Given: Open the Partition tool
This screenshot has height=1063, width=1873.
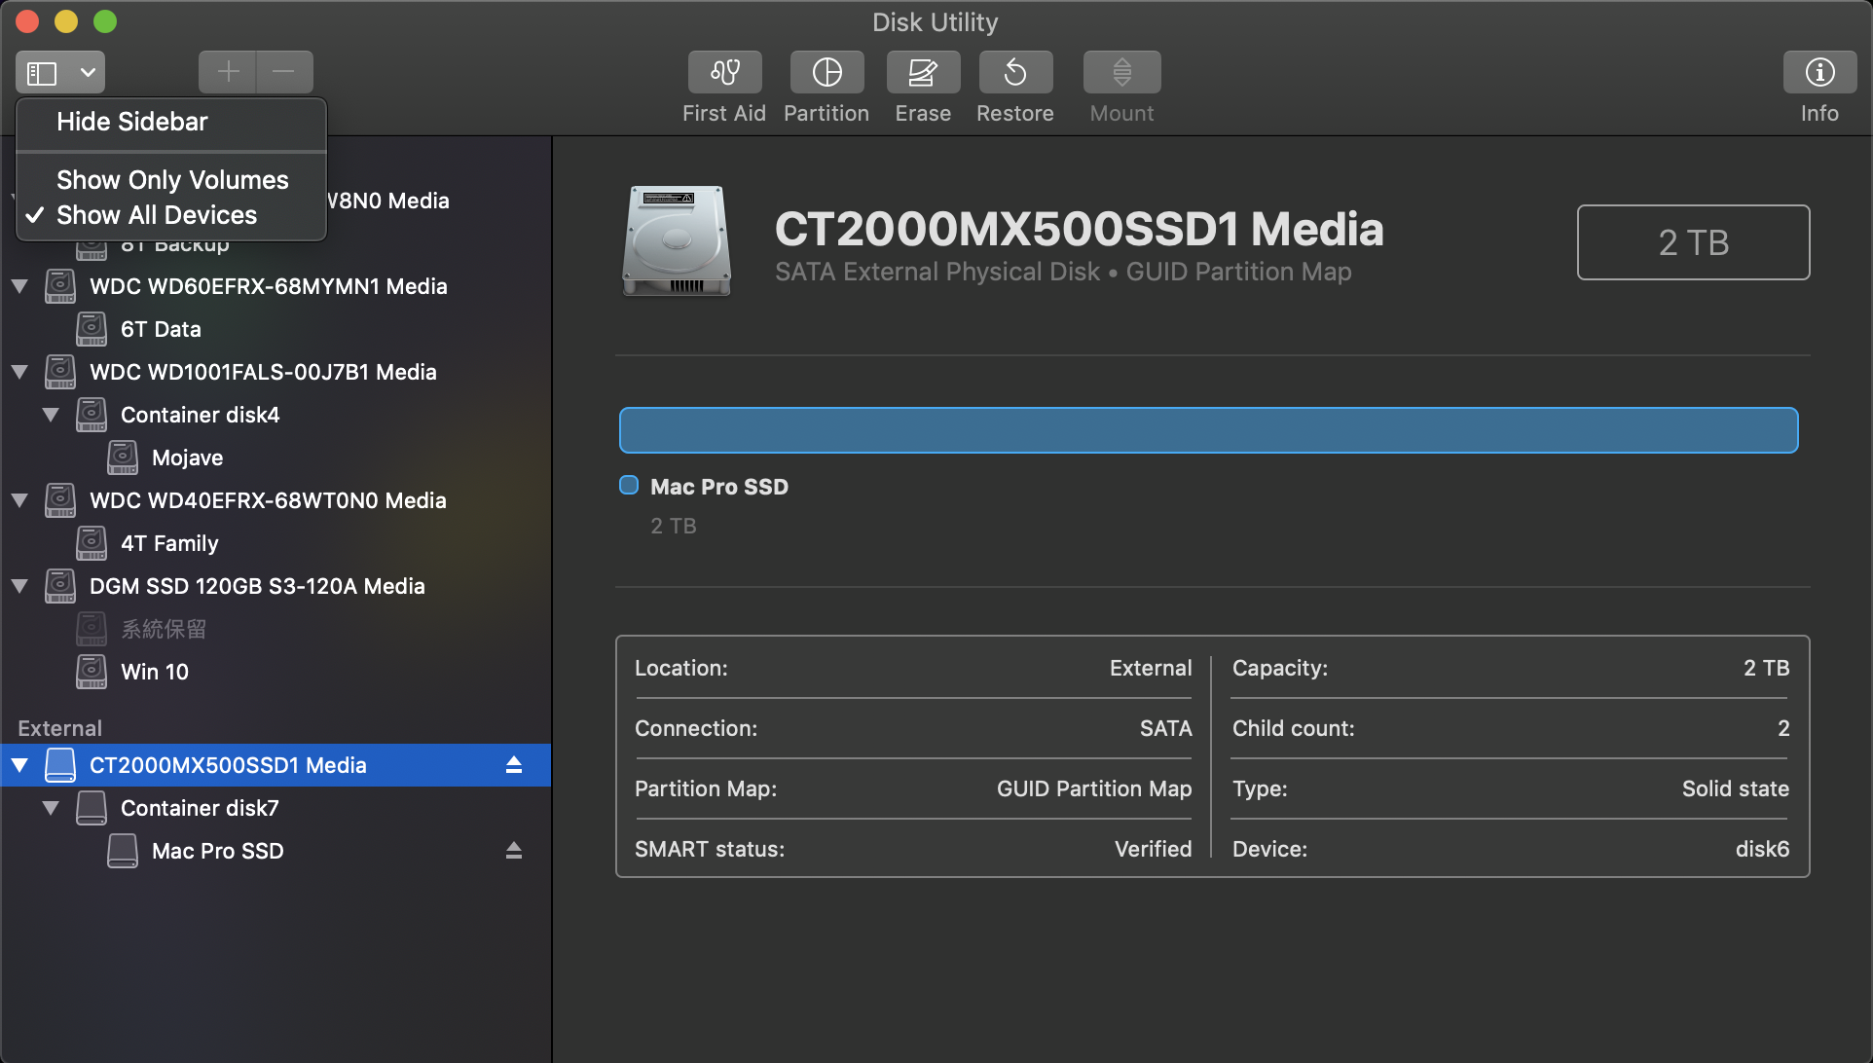Looking at the screenshot, I should 826,72.
